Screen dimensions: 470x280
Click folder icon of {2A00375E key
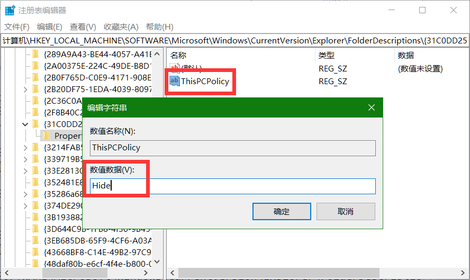pyautogui.click(x=35, y=66)
